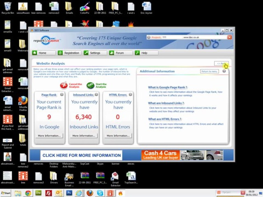Open the Email Extractor desktop icon at left
Screen dimensions: 263x197
pos(8,85)
